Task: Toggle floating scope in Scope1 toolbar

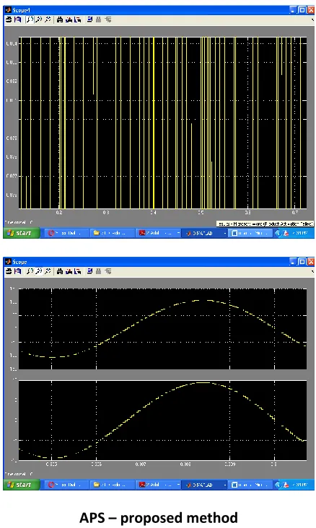Action: click(x=89, y=19)
